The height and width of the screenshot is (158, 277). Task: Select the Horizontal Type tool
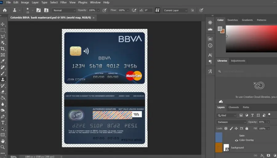[3, 123]
